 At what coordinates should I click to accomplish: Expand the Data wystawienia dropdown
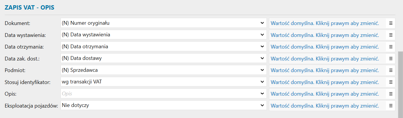click(x=262, y=35)
